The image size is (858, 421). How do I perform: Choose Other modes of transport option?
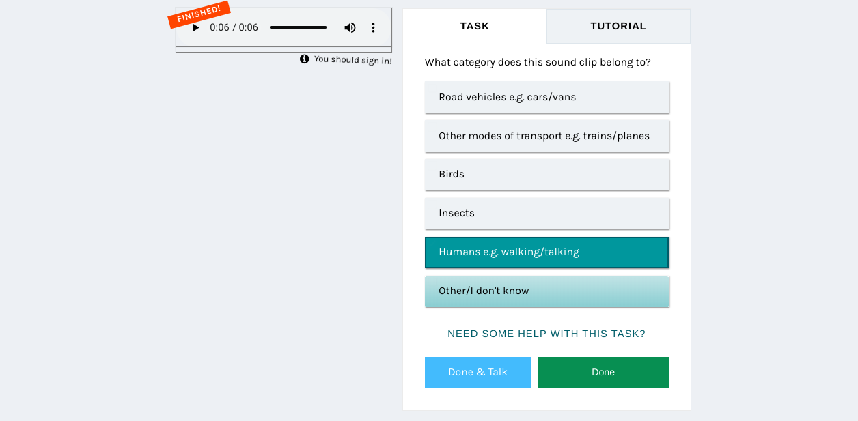(546, 136)
